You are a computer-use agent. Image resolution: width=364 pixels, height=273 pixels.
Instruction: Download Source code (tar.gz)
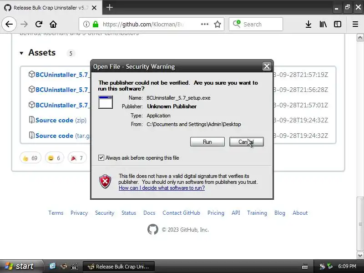[x=63, y=136]
